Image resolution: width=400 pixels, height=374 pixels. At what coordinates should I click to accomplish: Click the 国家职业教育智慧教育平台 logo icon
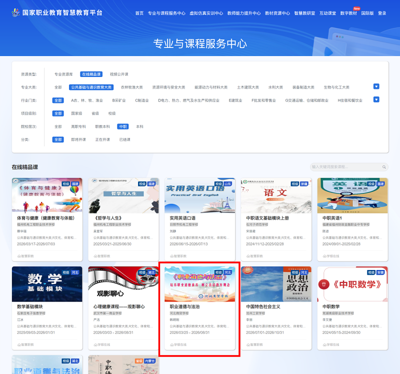[16, 12]
